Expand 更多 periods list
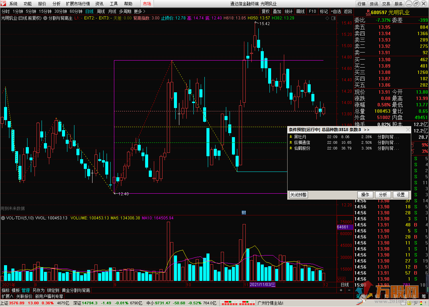The height and width of the screenshot is (307, 429). pyautogui.click(x=139, y=11)
